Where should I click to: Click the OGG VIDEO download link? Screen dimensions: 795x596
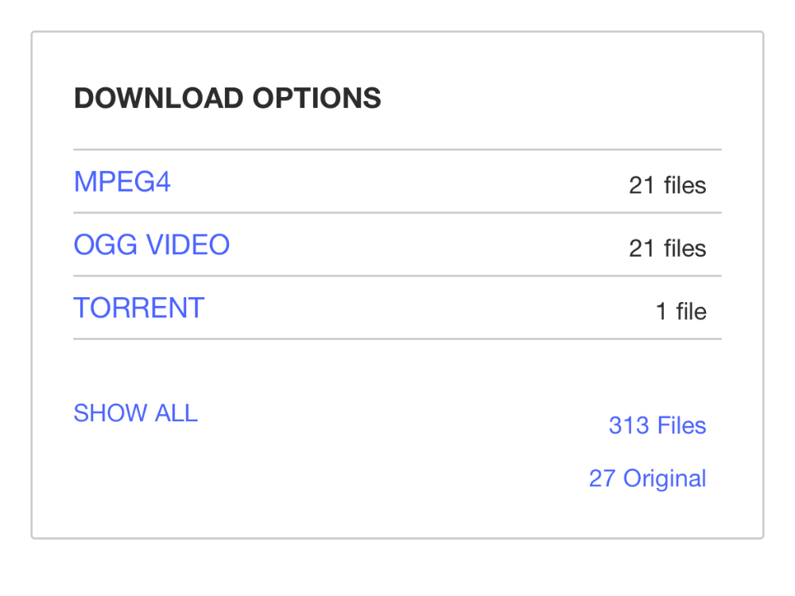pyautogui.click(x=151, y=245)
